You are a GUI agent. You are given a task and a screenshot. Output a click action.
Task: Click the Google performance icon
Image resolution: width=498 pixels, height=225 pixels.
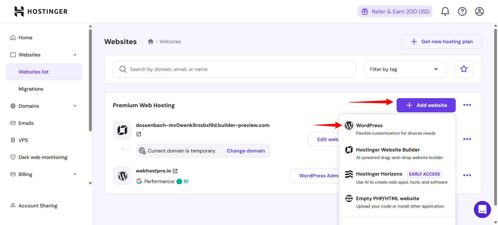139,181
